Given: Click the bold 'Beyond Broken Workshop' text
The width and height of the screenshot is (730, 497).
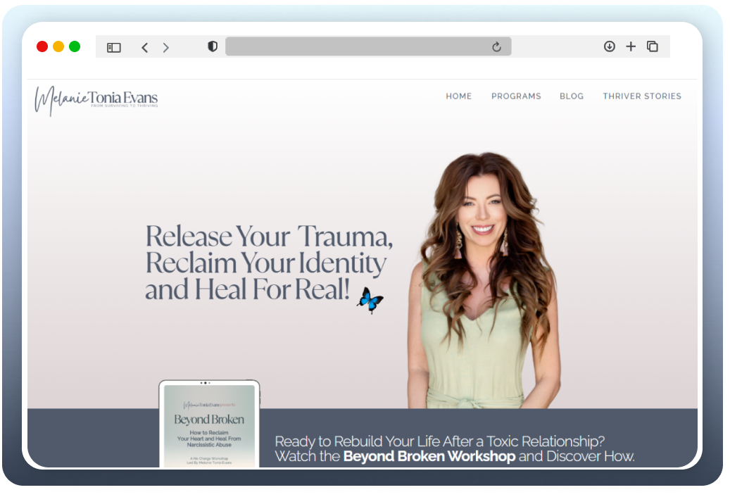Looking at the screenshot, I should point(429,456).
